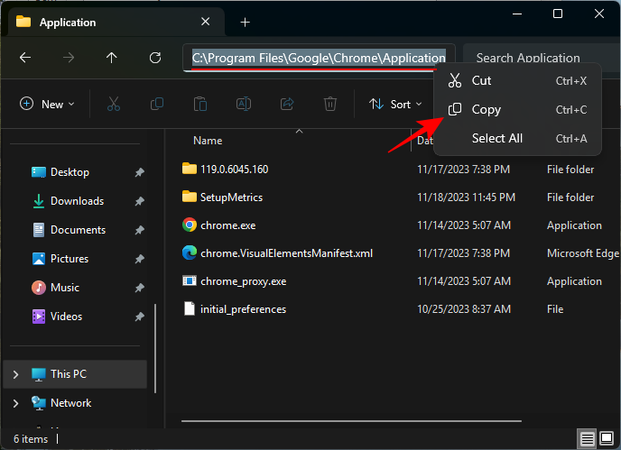The image size is (621, 450).
Task: Refresh the Application folder view
Action: click(155, 58)
